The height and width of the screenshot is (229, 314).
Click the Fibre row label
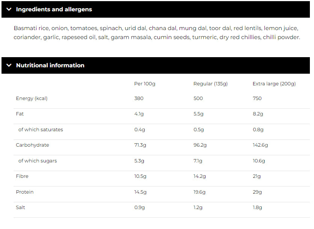point(22,176)
